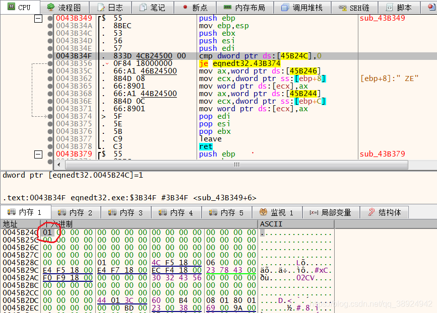This screenshot has height=313, width=437.
Task: Click the dword ptr [eqnedt32.0045B24C]=1 info line
Action: coord(73,175)
